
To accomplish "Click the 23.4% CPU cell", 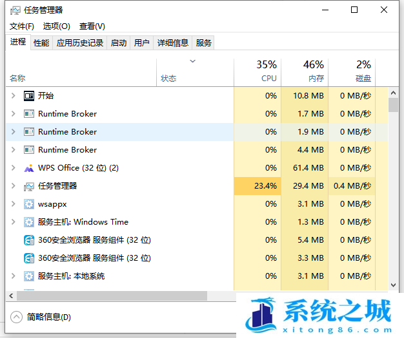I will [258, 186].
